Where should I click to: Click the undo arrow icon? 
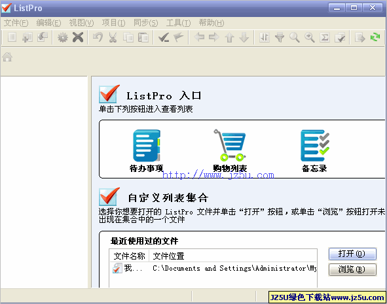98,37
